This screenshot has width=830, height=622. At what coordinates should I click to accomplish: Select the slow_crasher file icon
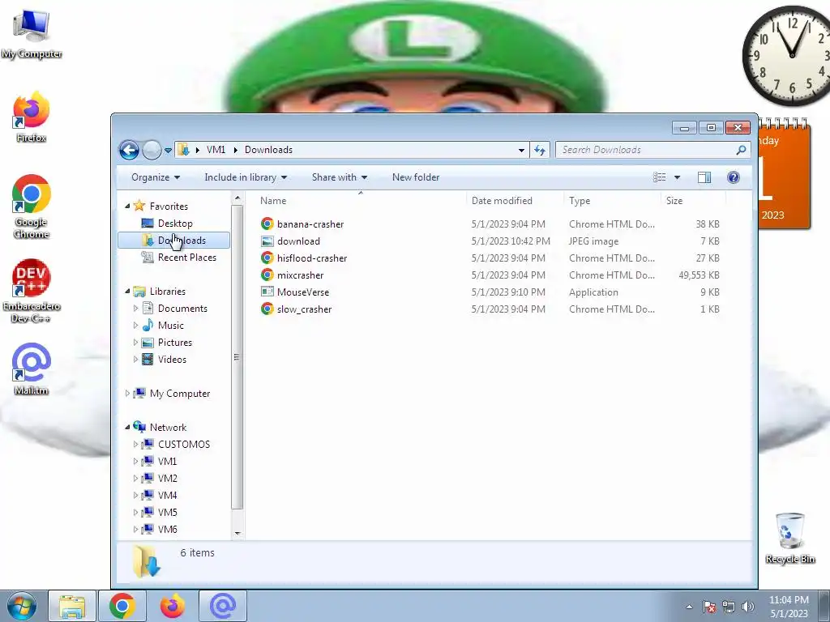coord(267,309)
